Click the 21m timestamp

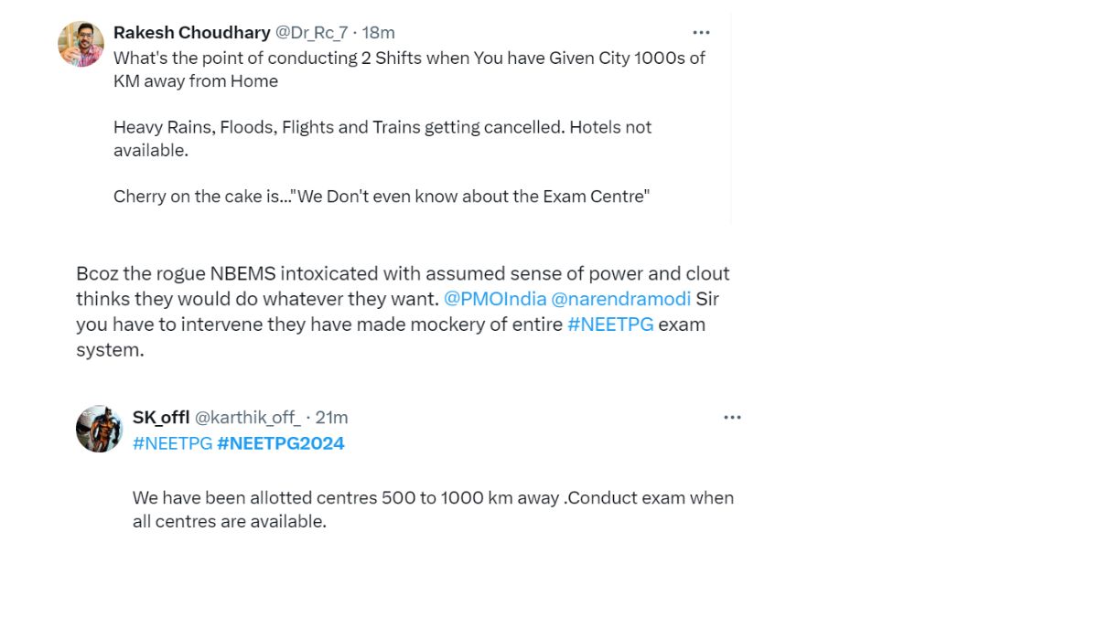(x=331, y=418)
